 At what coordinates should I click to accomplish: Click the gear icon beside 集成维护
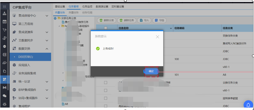[x=14, y=106]
